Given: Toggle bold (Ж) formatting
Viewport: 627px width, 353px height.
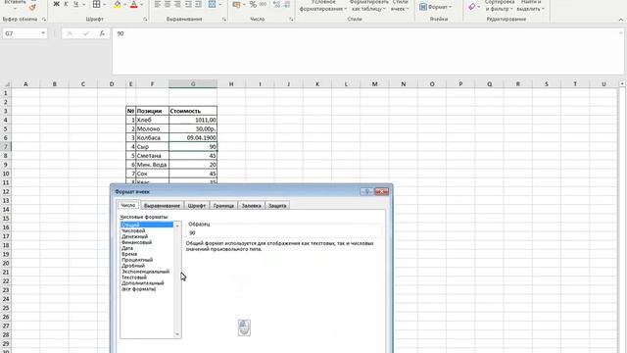Looking at the screenshot, I should (57, 4).
